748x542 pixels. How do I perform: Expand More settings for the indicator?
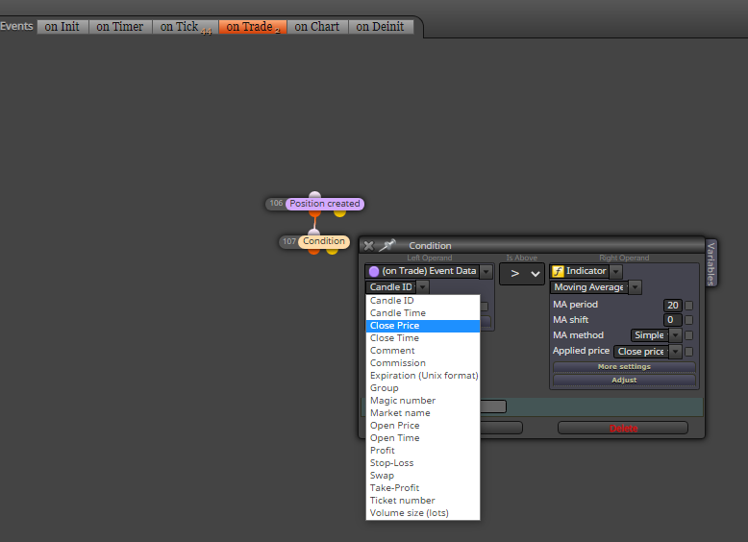click(624, 366)
